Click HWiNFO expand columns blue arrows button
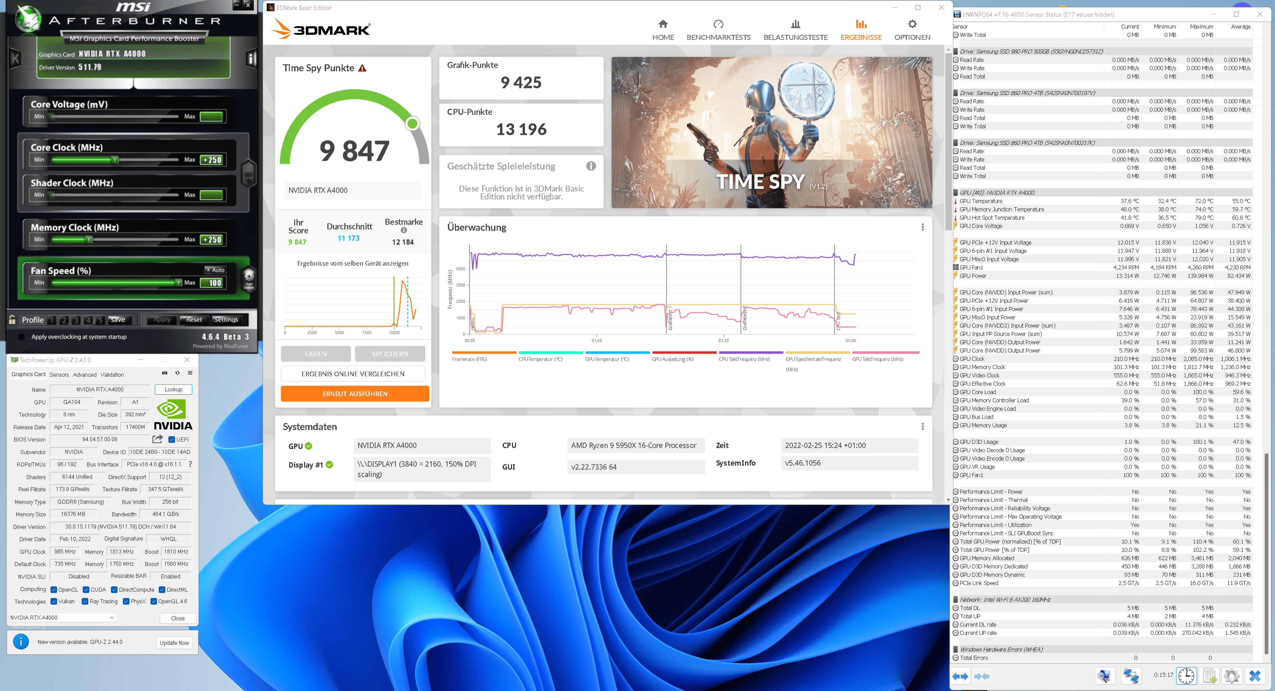Image resolution: width=1275 pixels, height=691 pixels. tap(960, 676)
